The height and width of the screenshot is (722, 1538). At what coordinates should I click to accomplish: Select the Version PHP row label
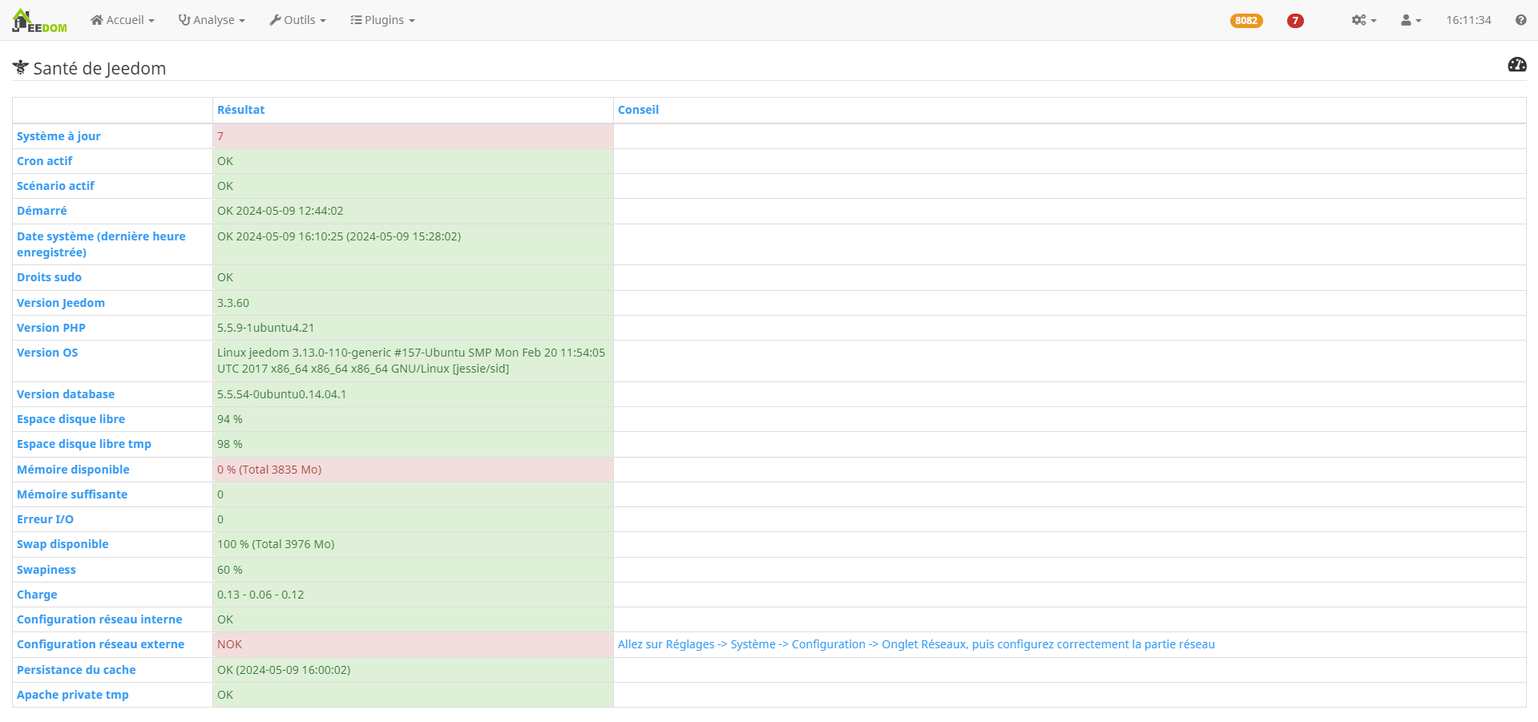tap(51, 328)
